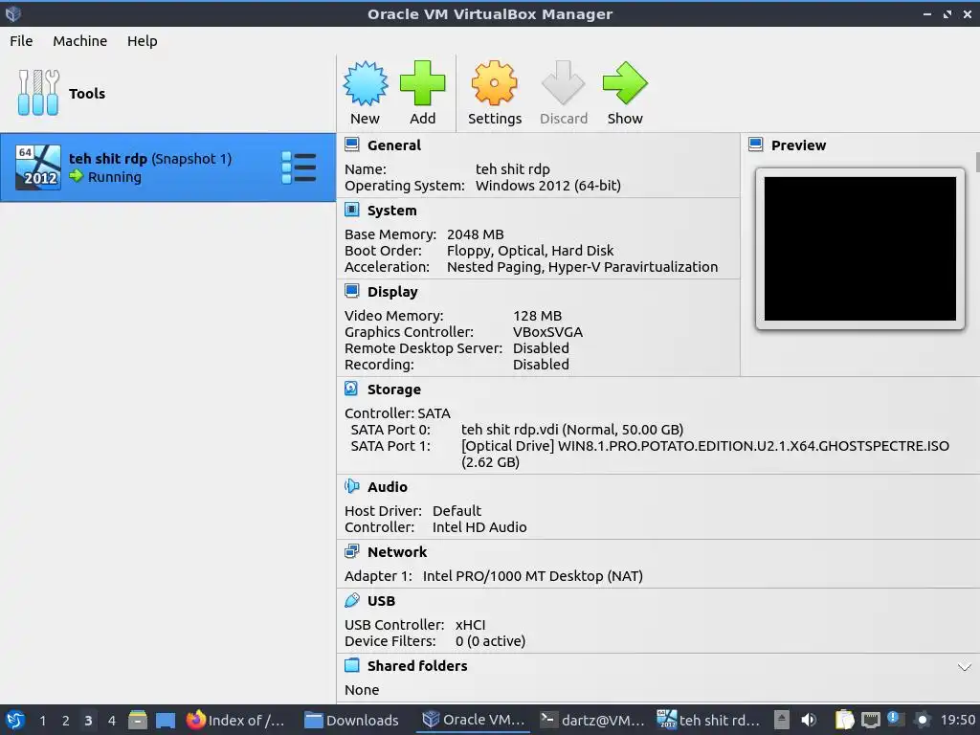Open the Storage settings header link
This screenshot has height=735, width=980.
(x=393, y=390)
